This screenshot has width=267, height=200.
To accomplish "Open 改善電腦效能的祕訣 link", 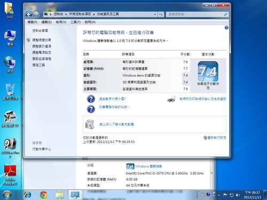I will pos(114,107).
